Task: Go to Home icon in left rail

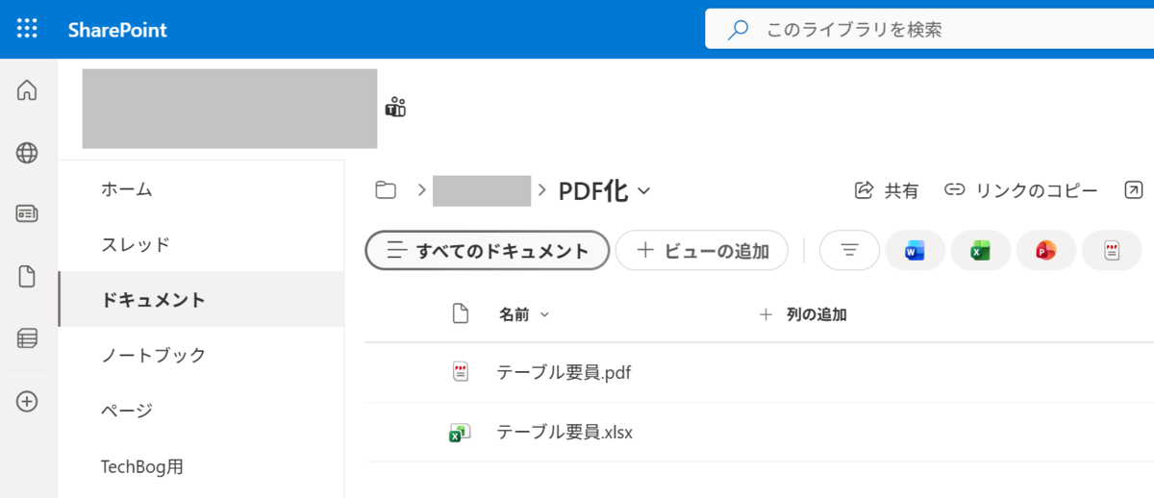Action: coord(27,90)
